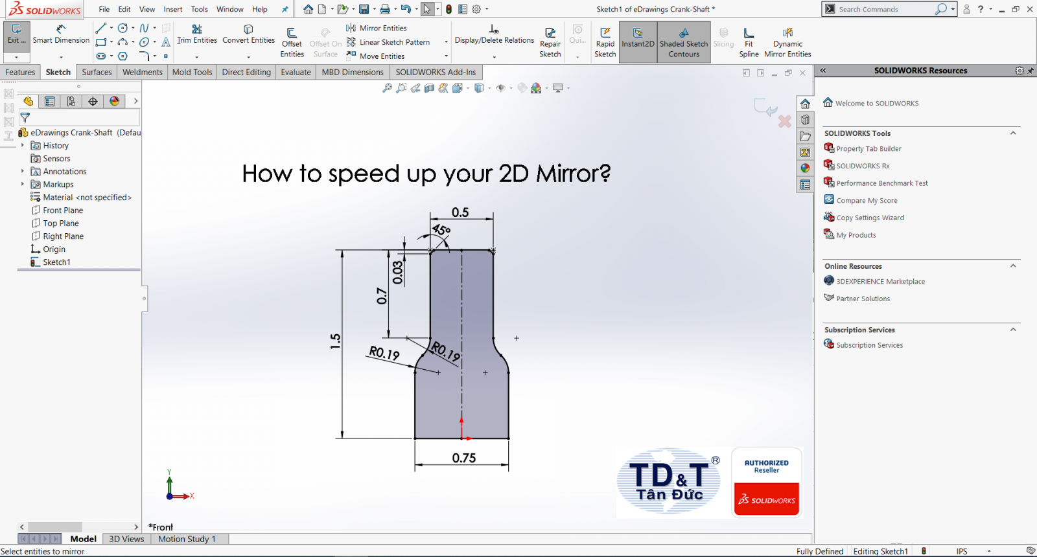
Task: Open the File Explorer task pane icon
Action: [805, 136]
